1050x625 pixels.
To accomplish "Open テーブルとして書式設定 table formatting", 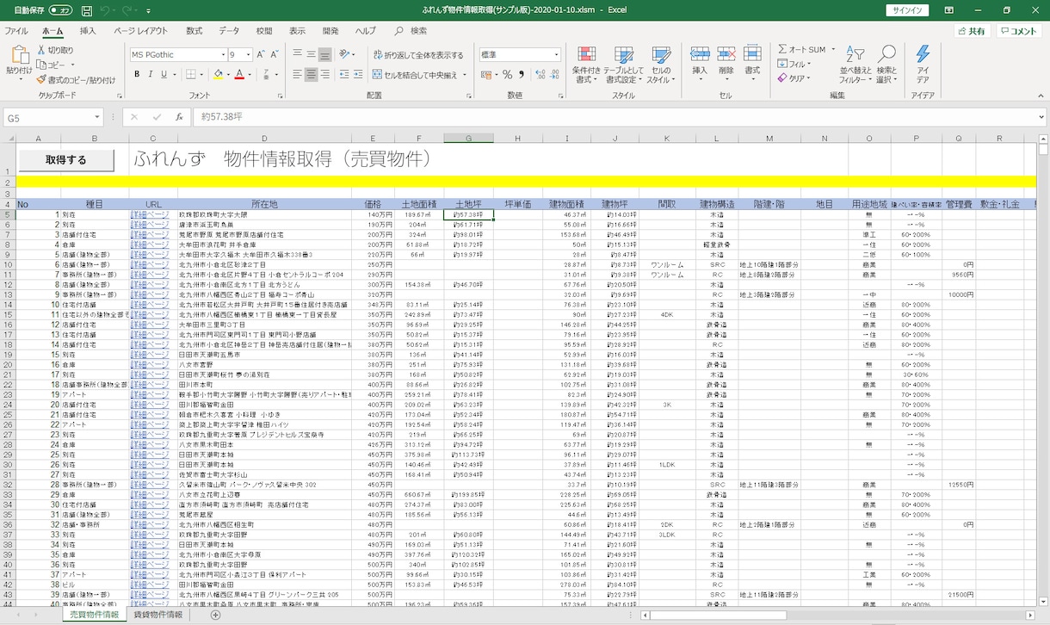I will [x=623, y=65].
